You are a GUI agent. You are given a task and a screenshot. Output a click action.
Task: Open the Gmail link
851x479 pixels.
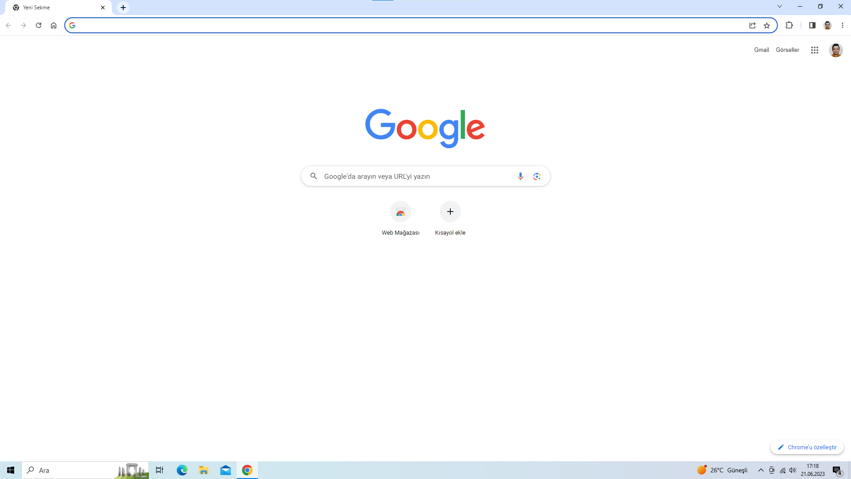click(761, 50)
